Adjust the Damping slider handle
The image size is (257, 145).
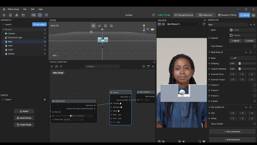(x=240, y=64)
